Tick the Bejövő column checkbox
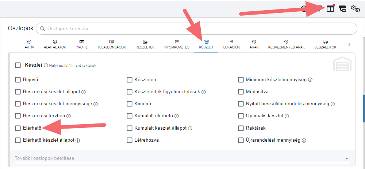 pyautogui.click(x=18, y=79)
